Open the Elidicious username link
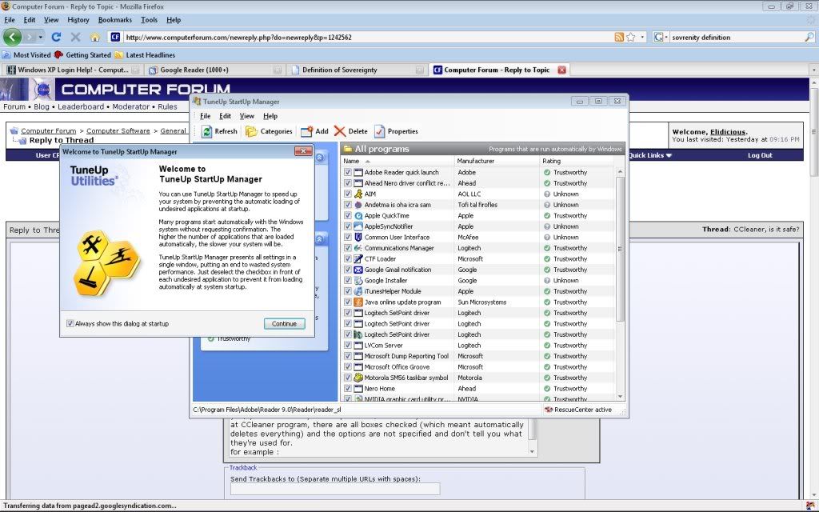Image resolution: width=819 pixels, height=512 pixels. (x=728, y=132)
